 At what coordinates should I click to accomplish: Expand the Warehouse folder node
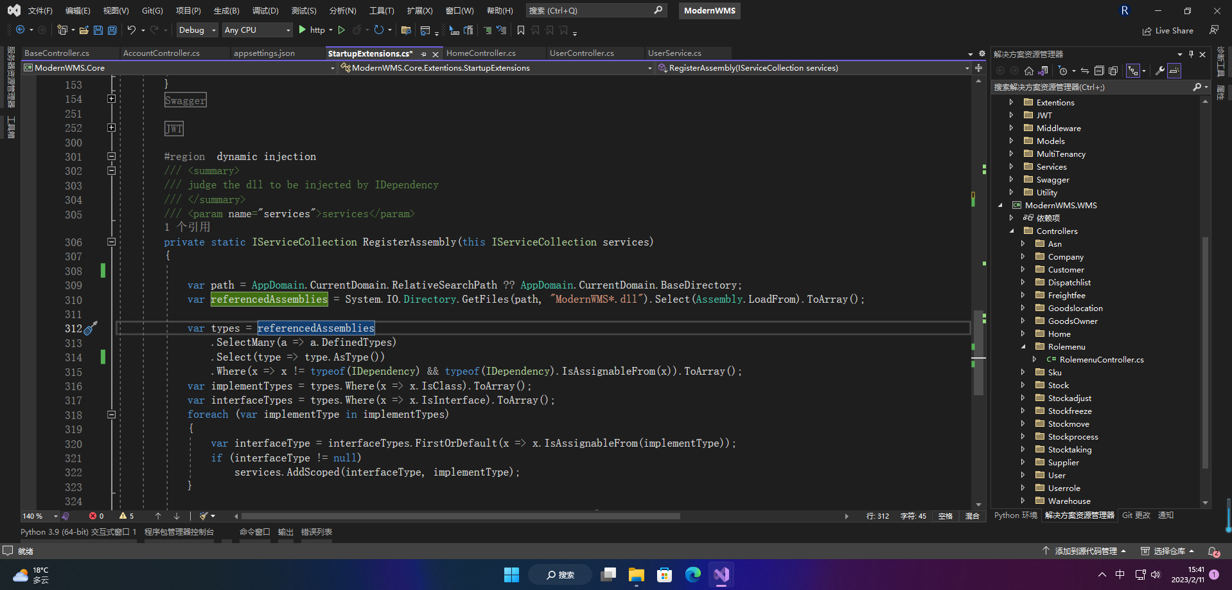[1023, 501]
